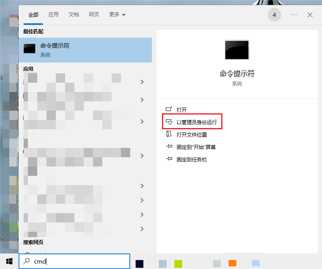Click 打开文件位置
Image resolution: width=322 pixels, height=269 pixels.
(191, 135)
